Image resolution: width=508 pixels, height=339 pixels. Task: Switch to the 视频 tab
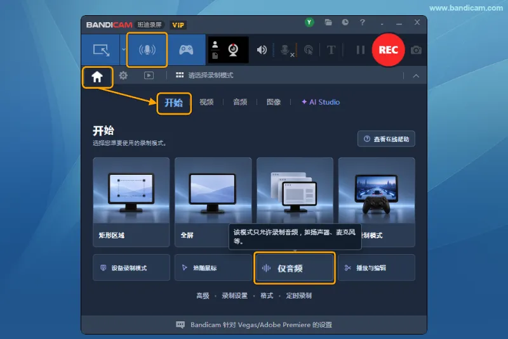click(206, 102)
